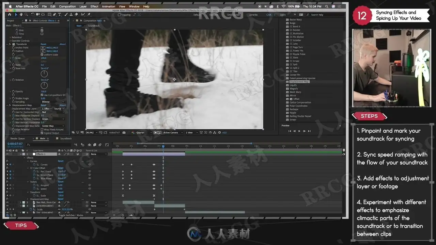This screenshot has width=436, height=245.
Task: Select the Hand tool
Action: click(x=21, y=15)
